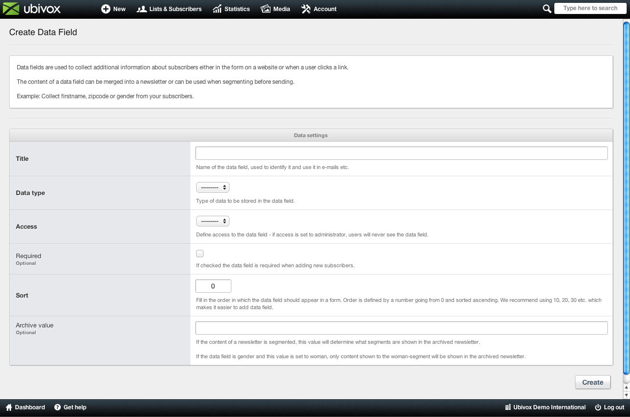Click the 'Required' row label
The height and width of the screenshot is (417, 630).
(28, 256)
